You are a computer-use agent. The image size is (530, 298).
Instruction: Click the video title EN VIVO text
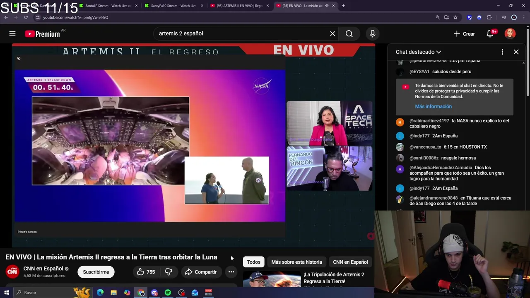coord(111,257)
